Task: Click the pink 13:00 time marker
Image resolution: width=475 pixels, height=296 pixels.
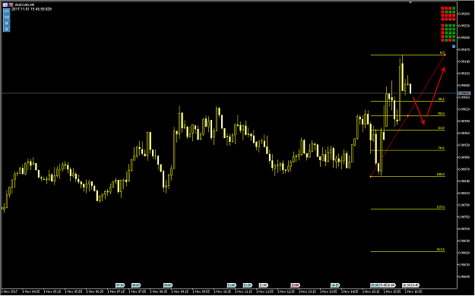Action: (295, 285)
